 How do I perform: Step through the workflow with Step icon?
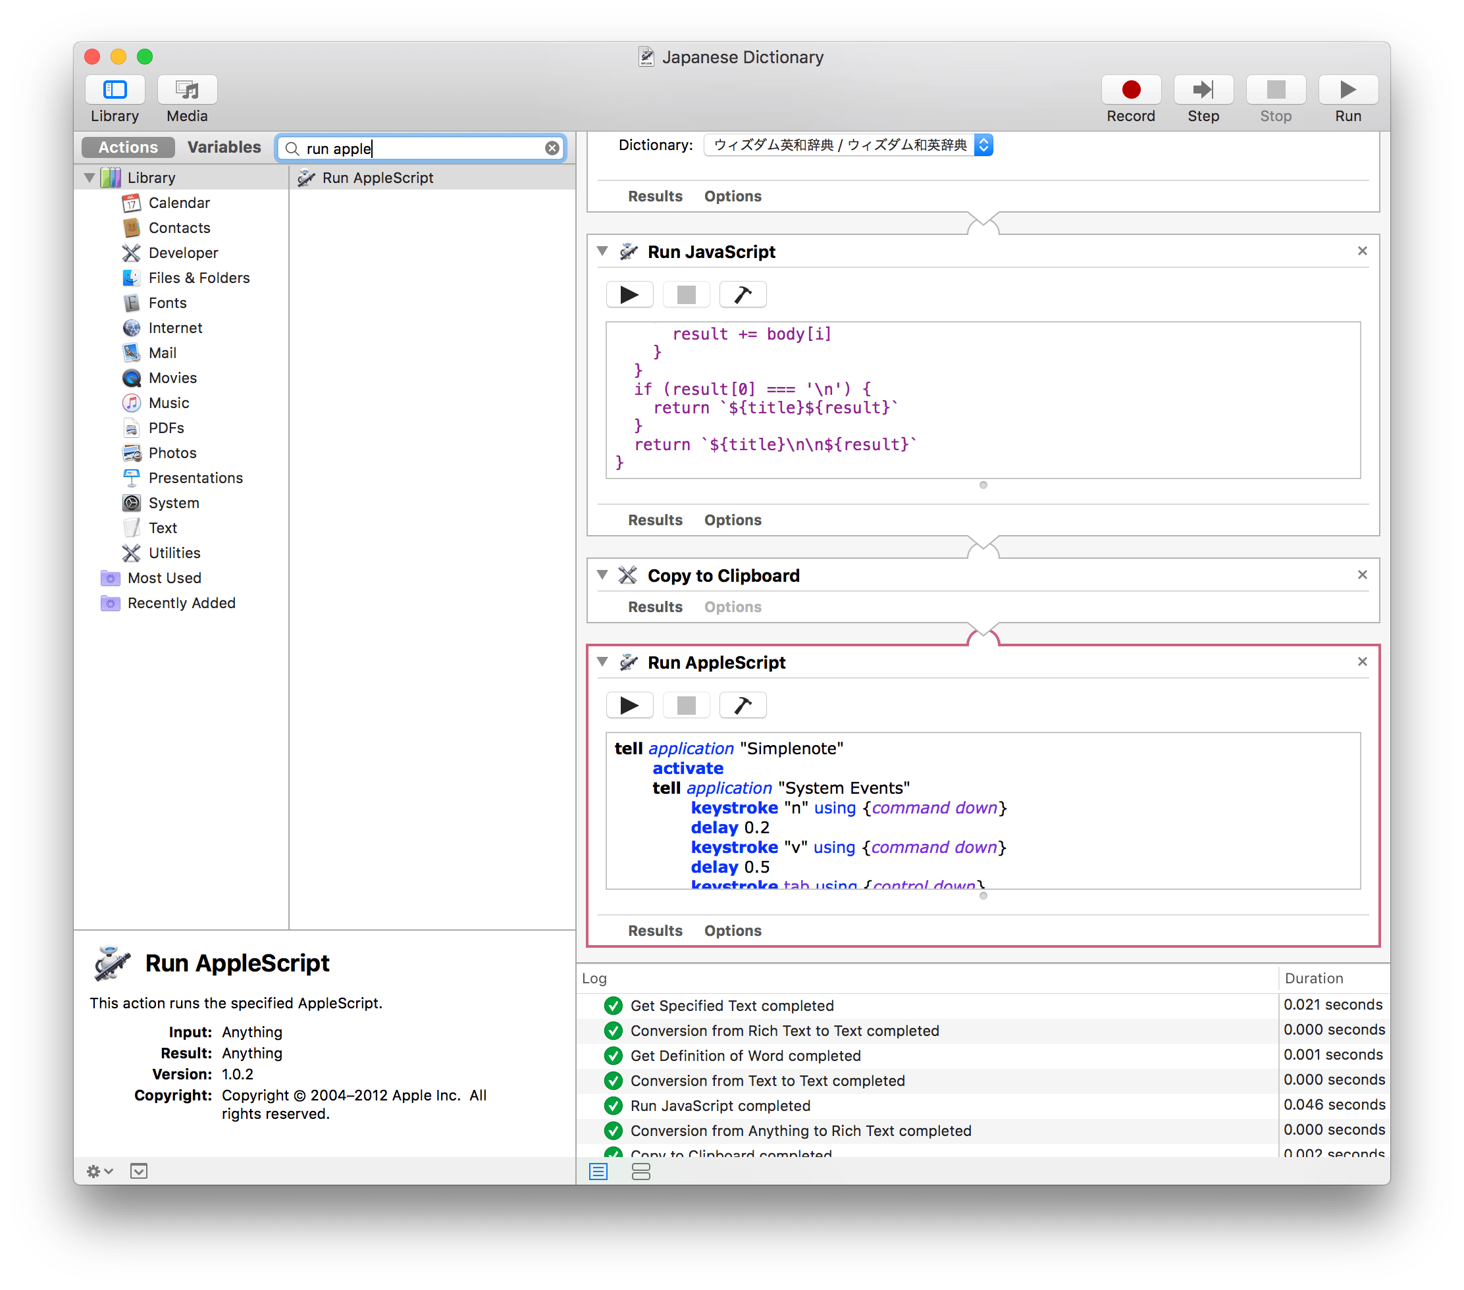coord(1203,90)
